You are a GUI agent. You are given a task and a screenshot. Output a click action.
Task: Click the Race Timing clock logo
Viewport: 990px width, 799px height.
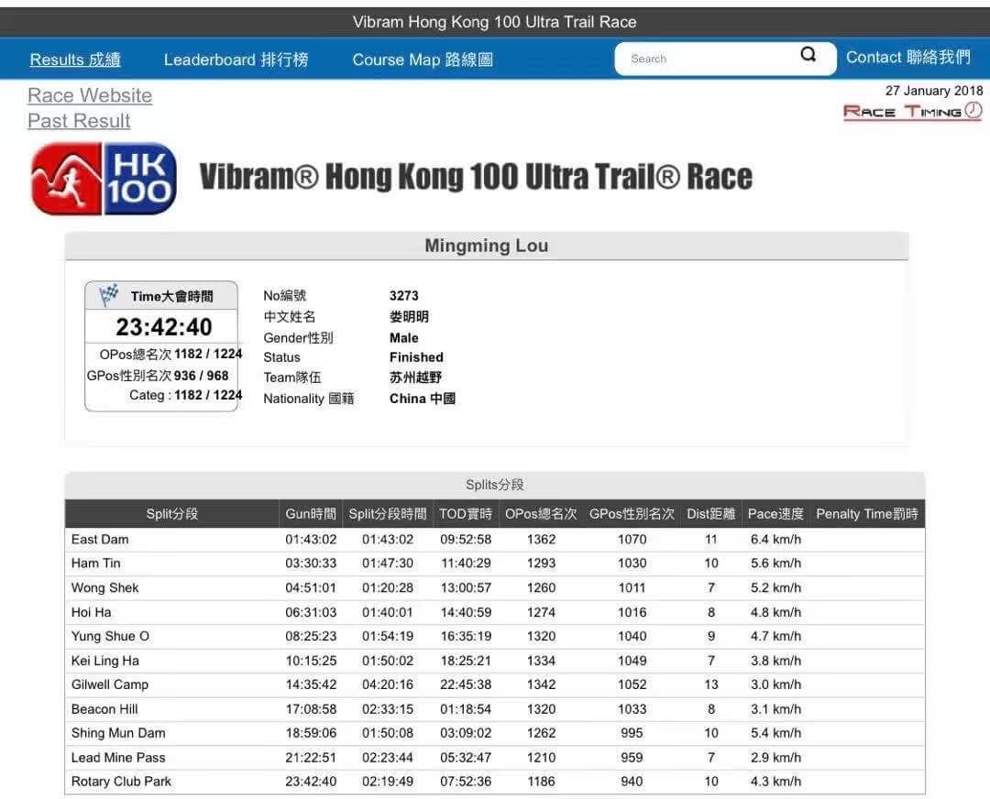912,112
